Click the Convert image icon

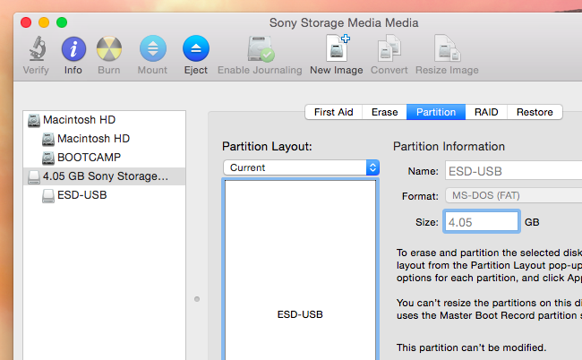[x=390, y=49]
